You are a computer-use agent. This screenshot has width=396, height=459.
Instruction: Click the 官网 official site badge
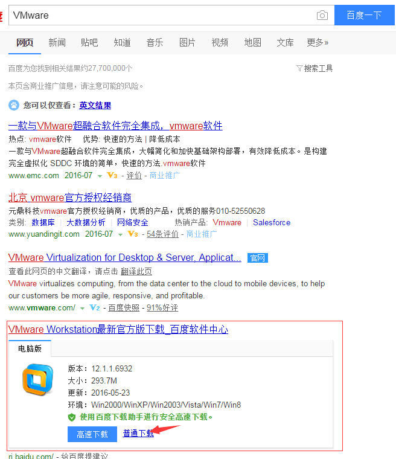(x=258, y=258)
